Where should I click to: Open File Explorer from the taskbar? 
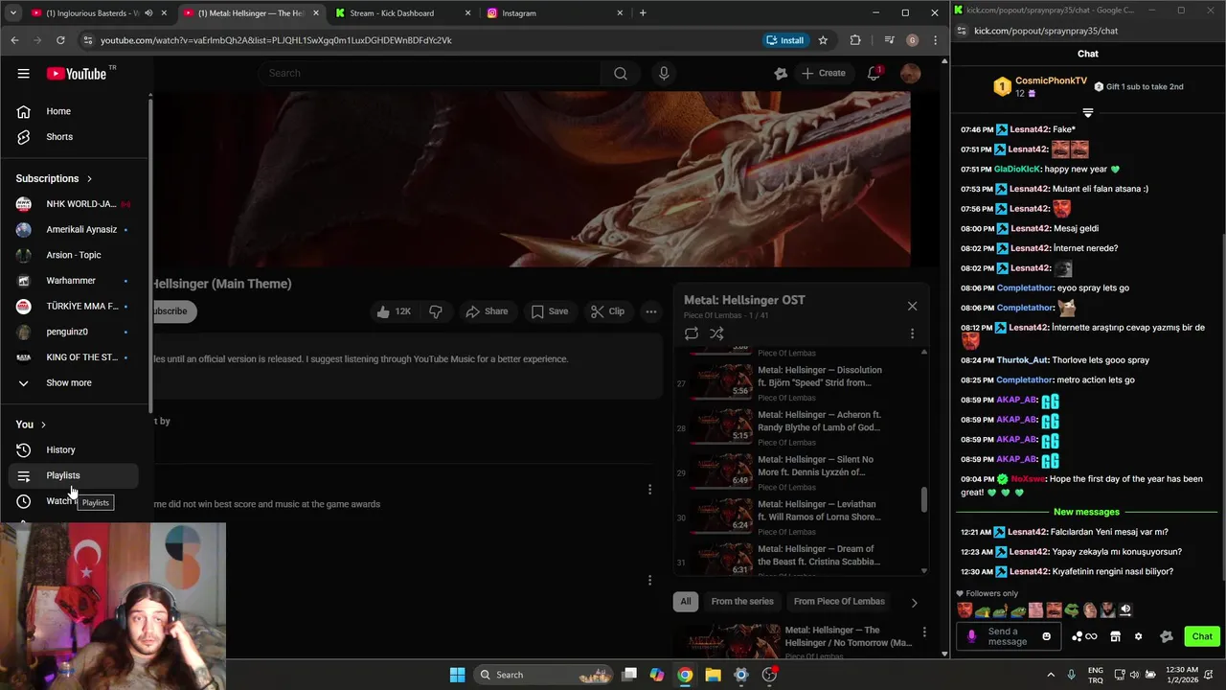click(713, 675)
